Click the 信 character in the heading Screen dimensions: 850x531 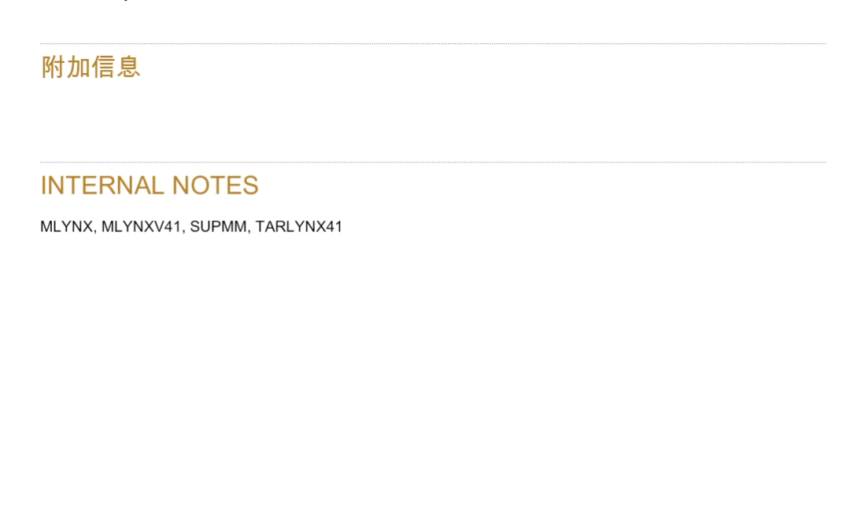click(x=104, y=67)
